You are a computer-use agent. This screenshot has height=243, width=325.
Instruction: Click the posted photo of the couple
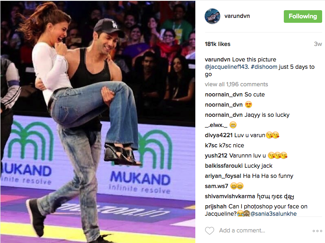tap(97, 122)
